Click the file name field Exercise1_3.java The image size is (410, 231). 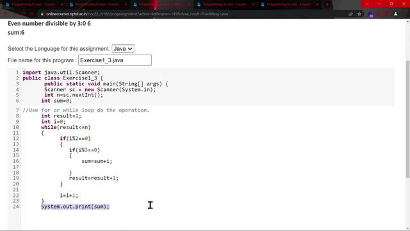tap(115, 60)
